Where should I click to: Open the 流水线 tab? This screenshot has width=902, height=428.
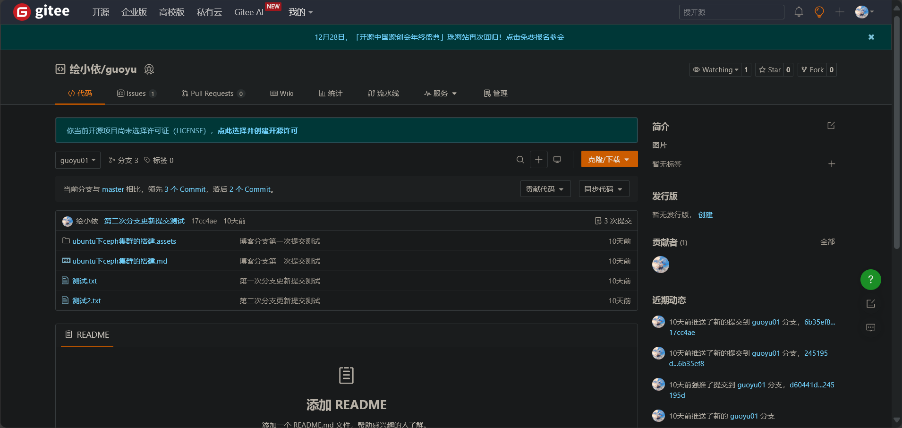383,94
